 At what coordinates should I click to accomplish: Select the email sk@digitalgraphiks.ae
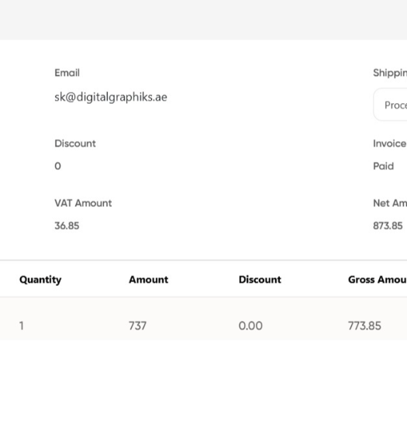111,97
